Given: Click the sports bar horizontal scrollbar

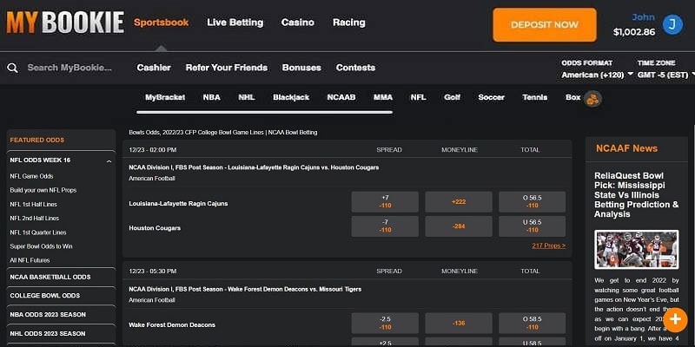Looking at the screenshot, I should 265,113.
